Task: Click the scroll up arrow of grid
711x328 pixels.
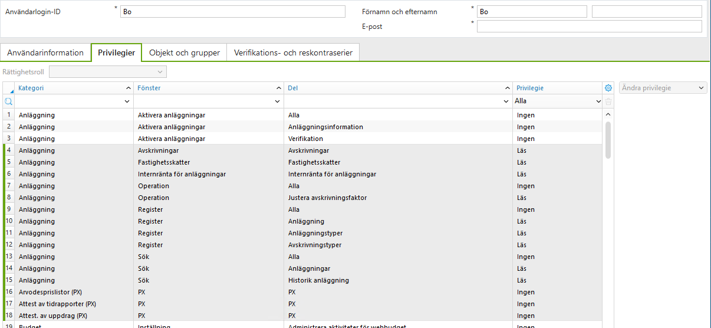Action: [x=608, y=114]
